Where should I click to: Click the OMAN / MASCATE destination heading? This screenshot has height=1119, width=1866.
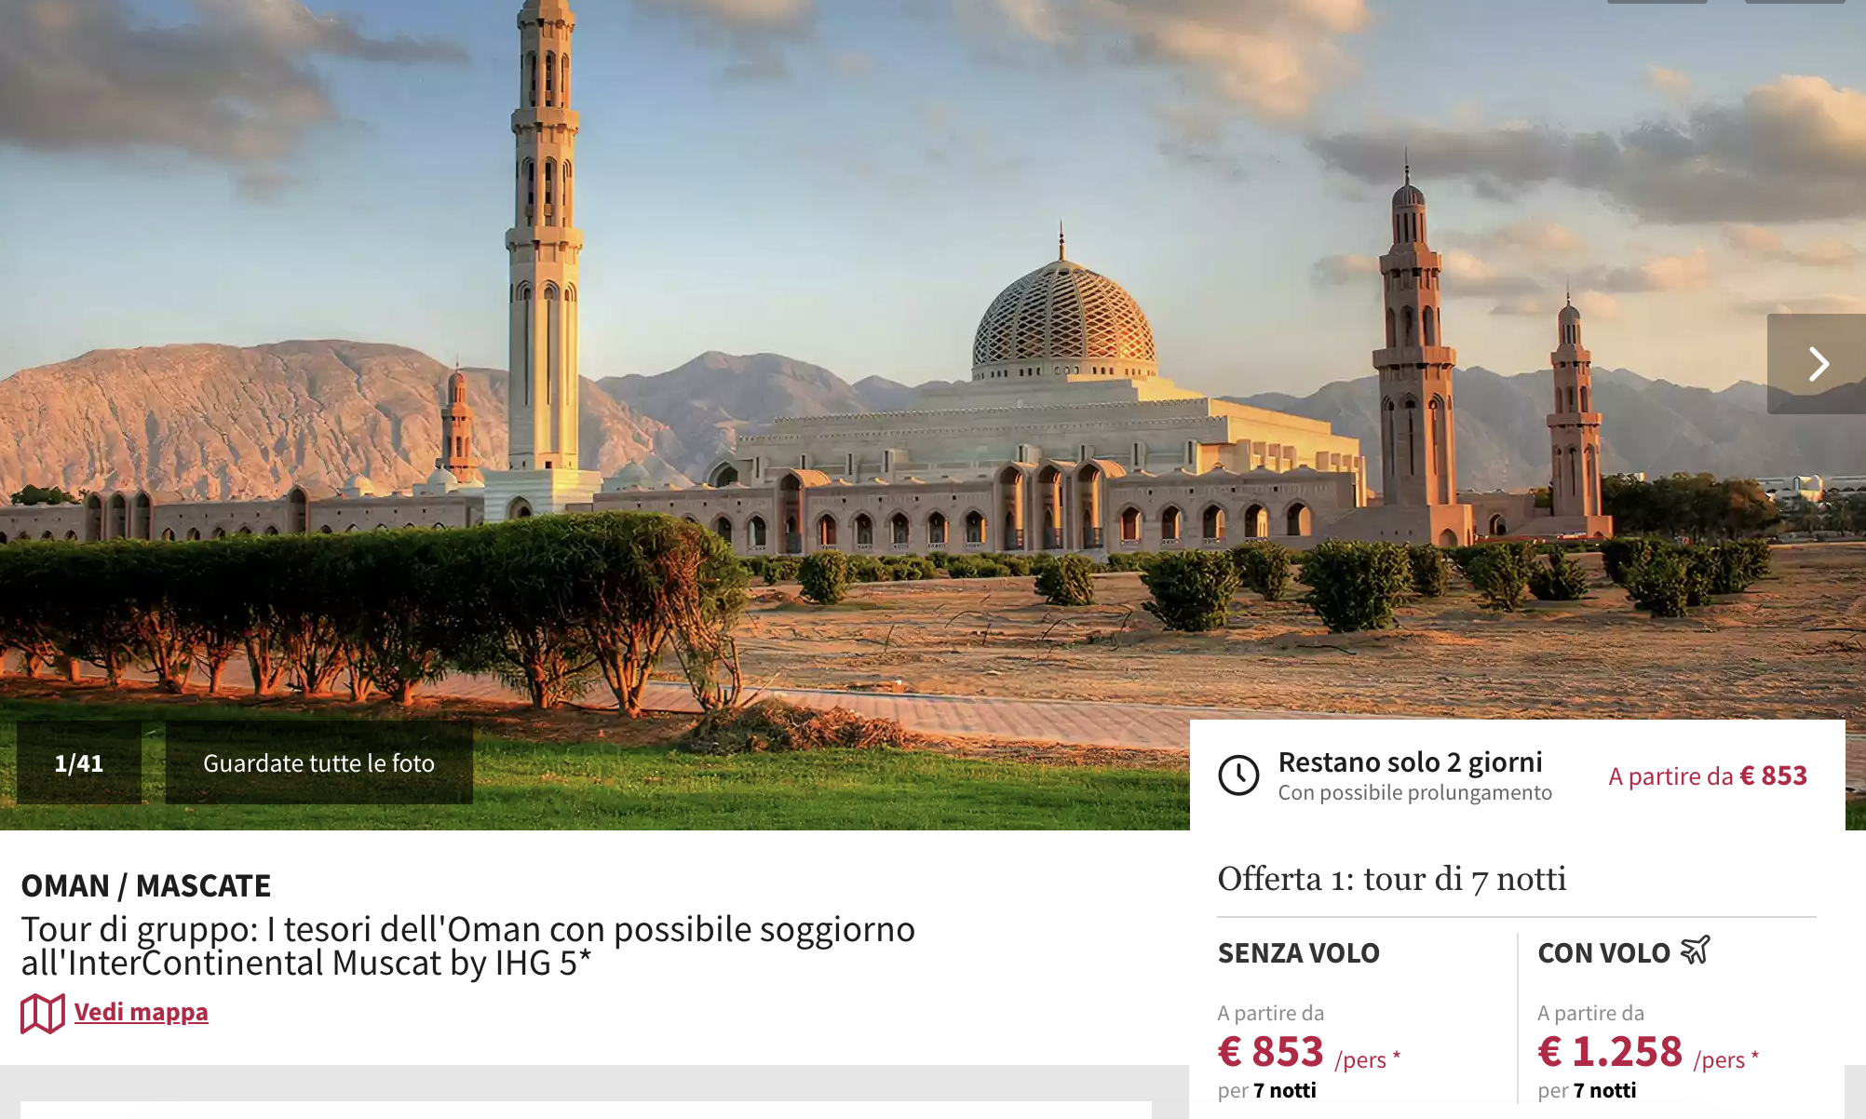pos(146,885)
